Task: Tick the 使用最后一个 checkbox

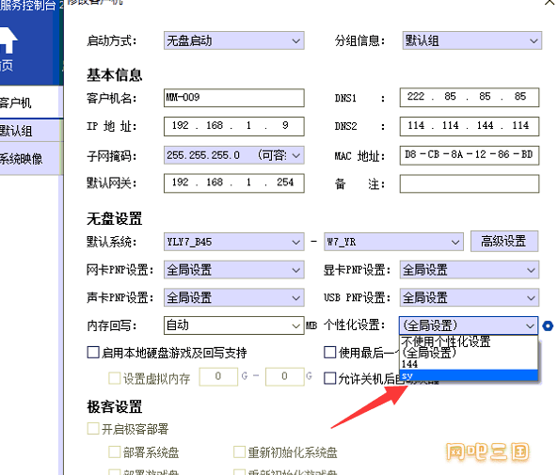Action: (x=330, y=352)
